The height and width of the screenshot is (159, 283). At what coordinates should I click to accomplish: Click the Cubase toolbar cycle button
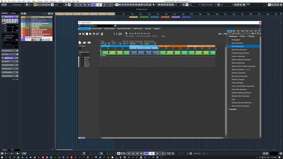93,5
